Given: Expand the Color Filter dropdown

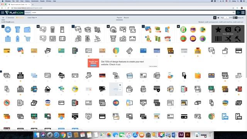Looking at the screenshot, I should [32, 18].
